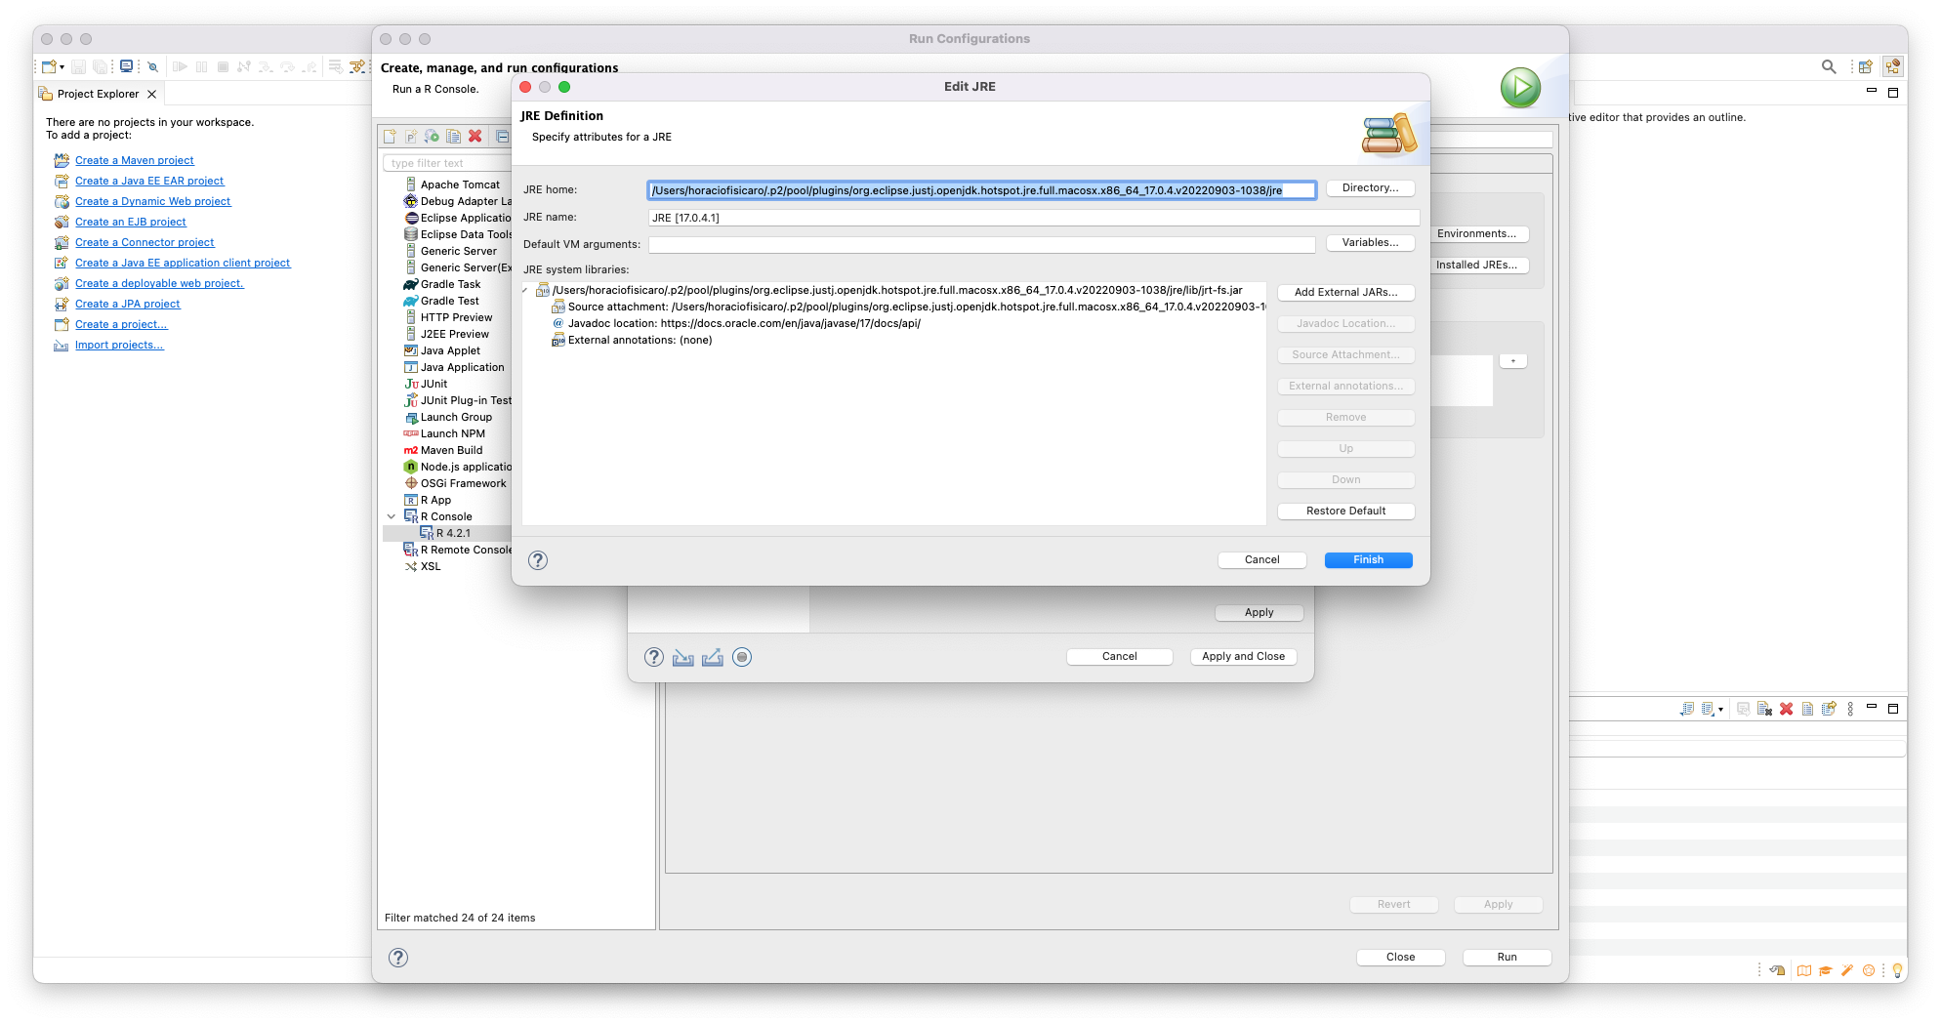Click Create a JPA project link
The width and height of the screenshot is (1941, 1024).
click(127, 304)
